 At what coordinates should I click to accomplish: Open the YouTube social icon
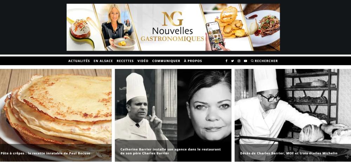coord(246,61)
